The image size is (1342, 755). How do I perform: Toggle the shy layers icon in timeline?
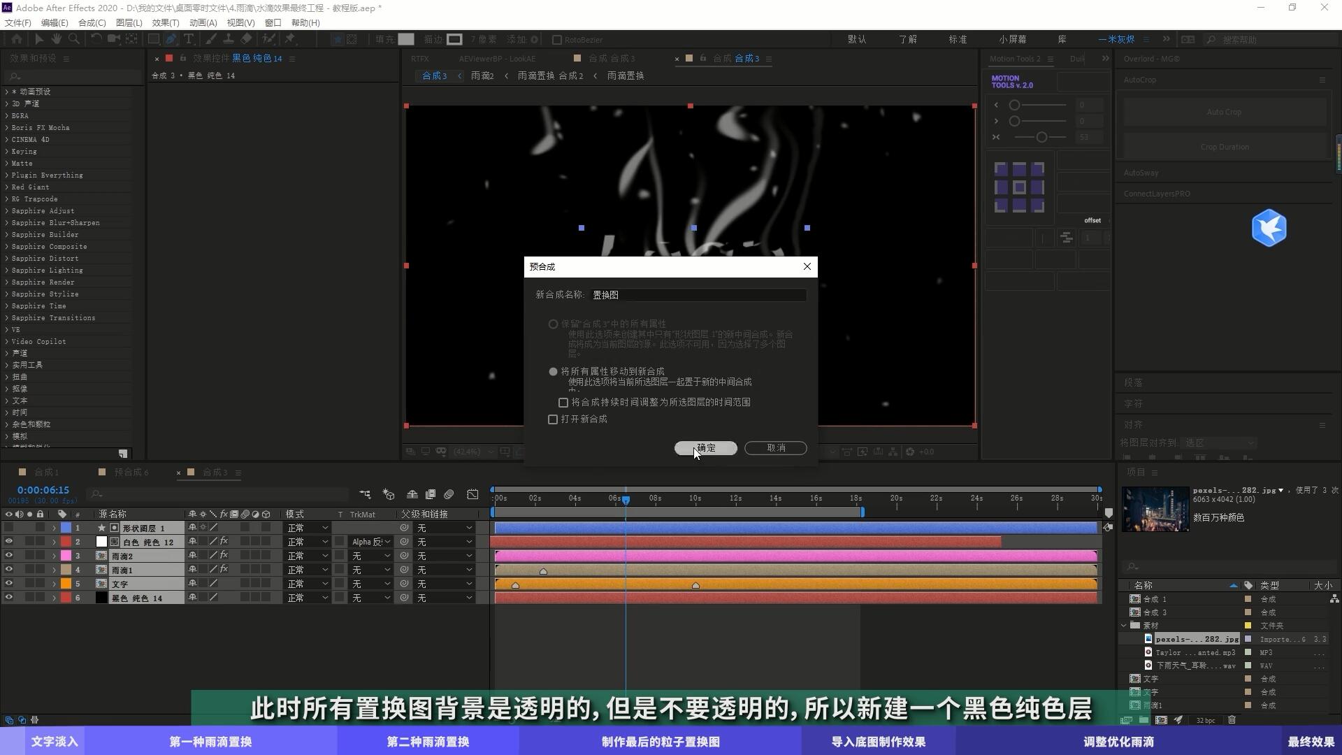[412, 494]
